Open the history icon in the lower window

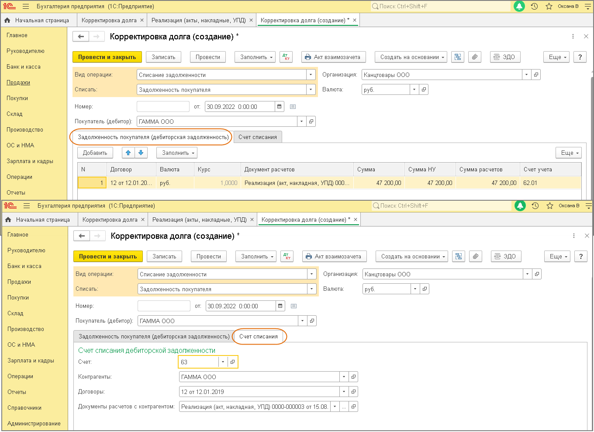(x=535, y=206)
